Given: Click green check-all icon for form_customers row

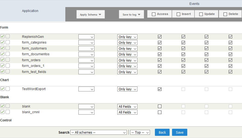Looking at the screenshot, I should point(2,48).
